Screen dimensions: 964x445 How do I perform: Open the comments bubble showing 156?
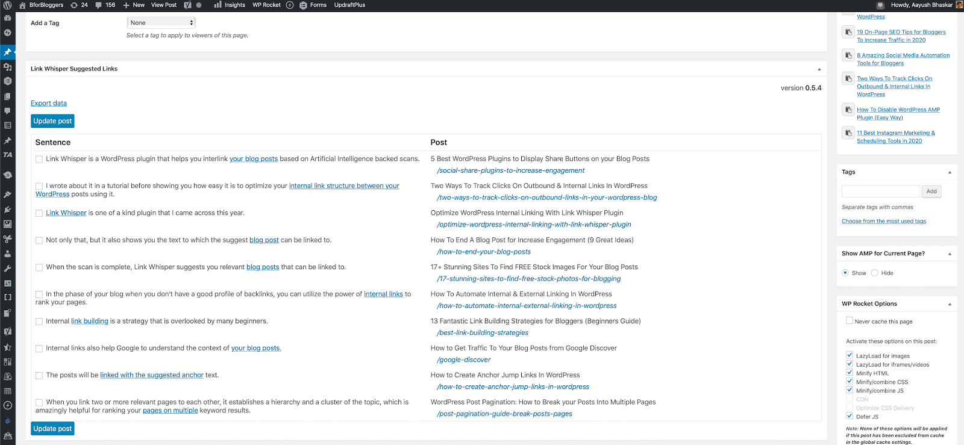tap(105, 5)
